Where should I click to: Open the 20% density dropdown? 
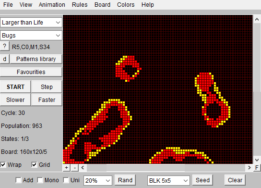pyautogui.click(x=97, y=180)
